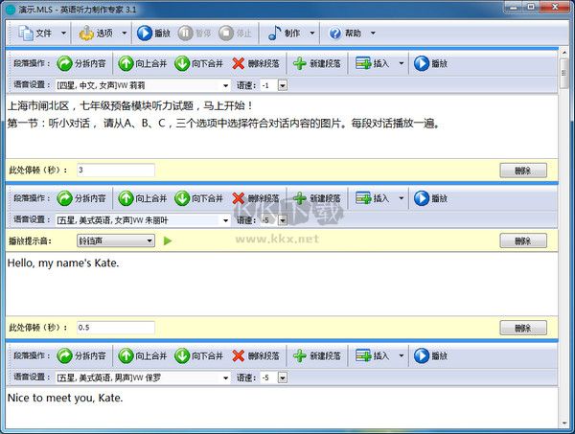Click the main toolbar pause button
Image resolution: width=575 pixels, height=434 pixels.
point(195,33)
